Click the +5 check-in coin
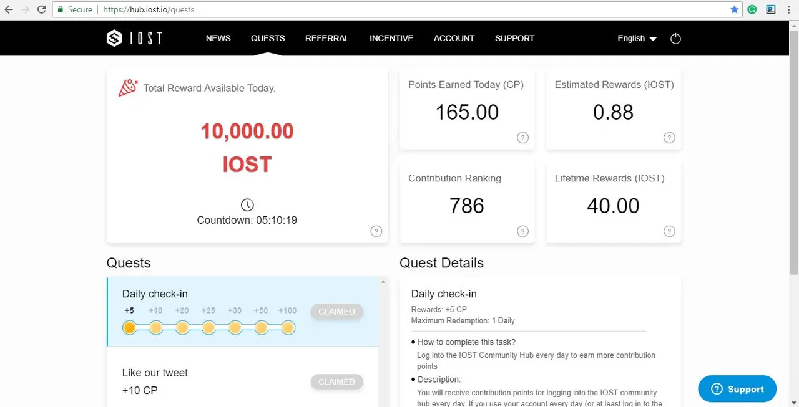Screen dimensions: 799x407 click(129, 327)
